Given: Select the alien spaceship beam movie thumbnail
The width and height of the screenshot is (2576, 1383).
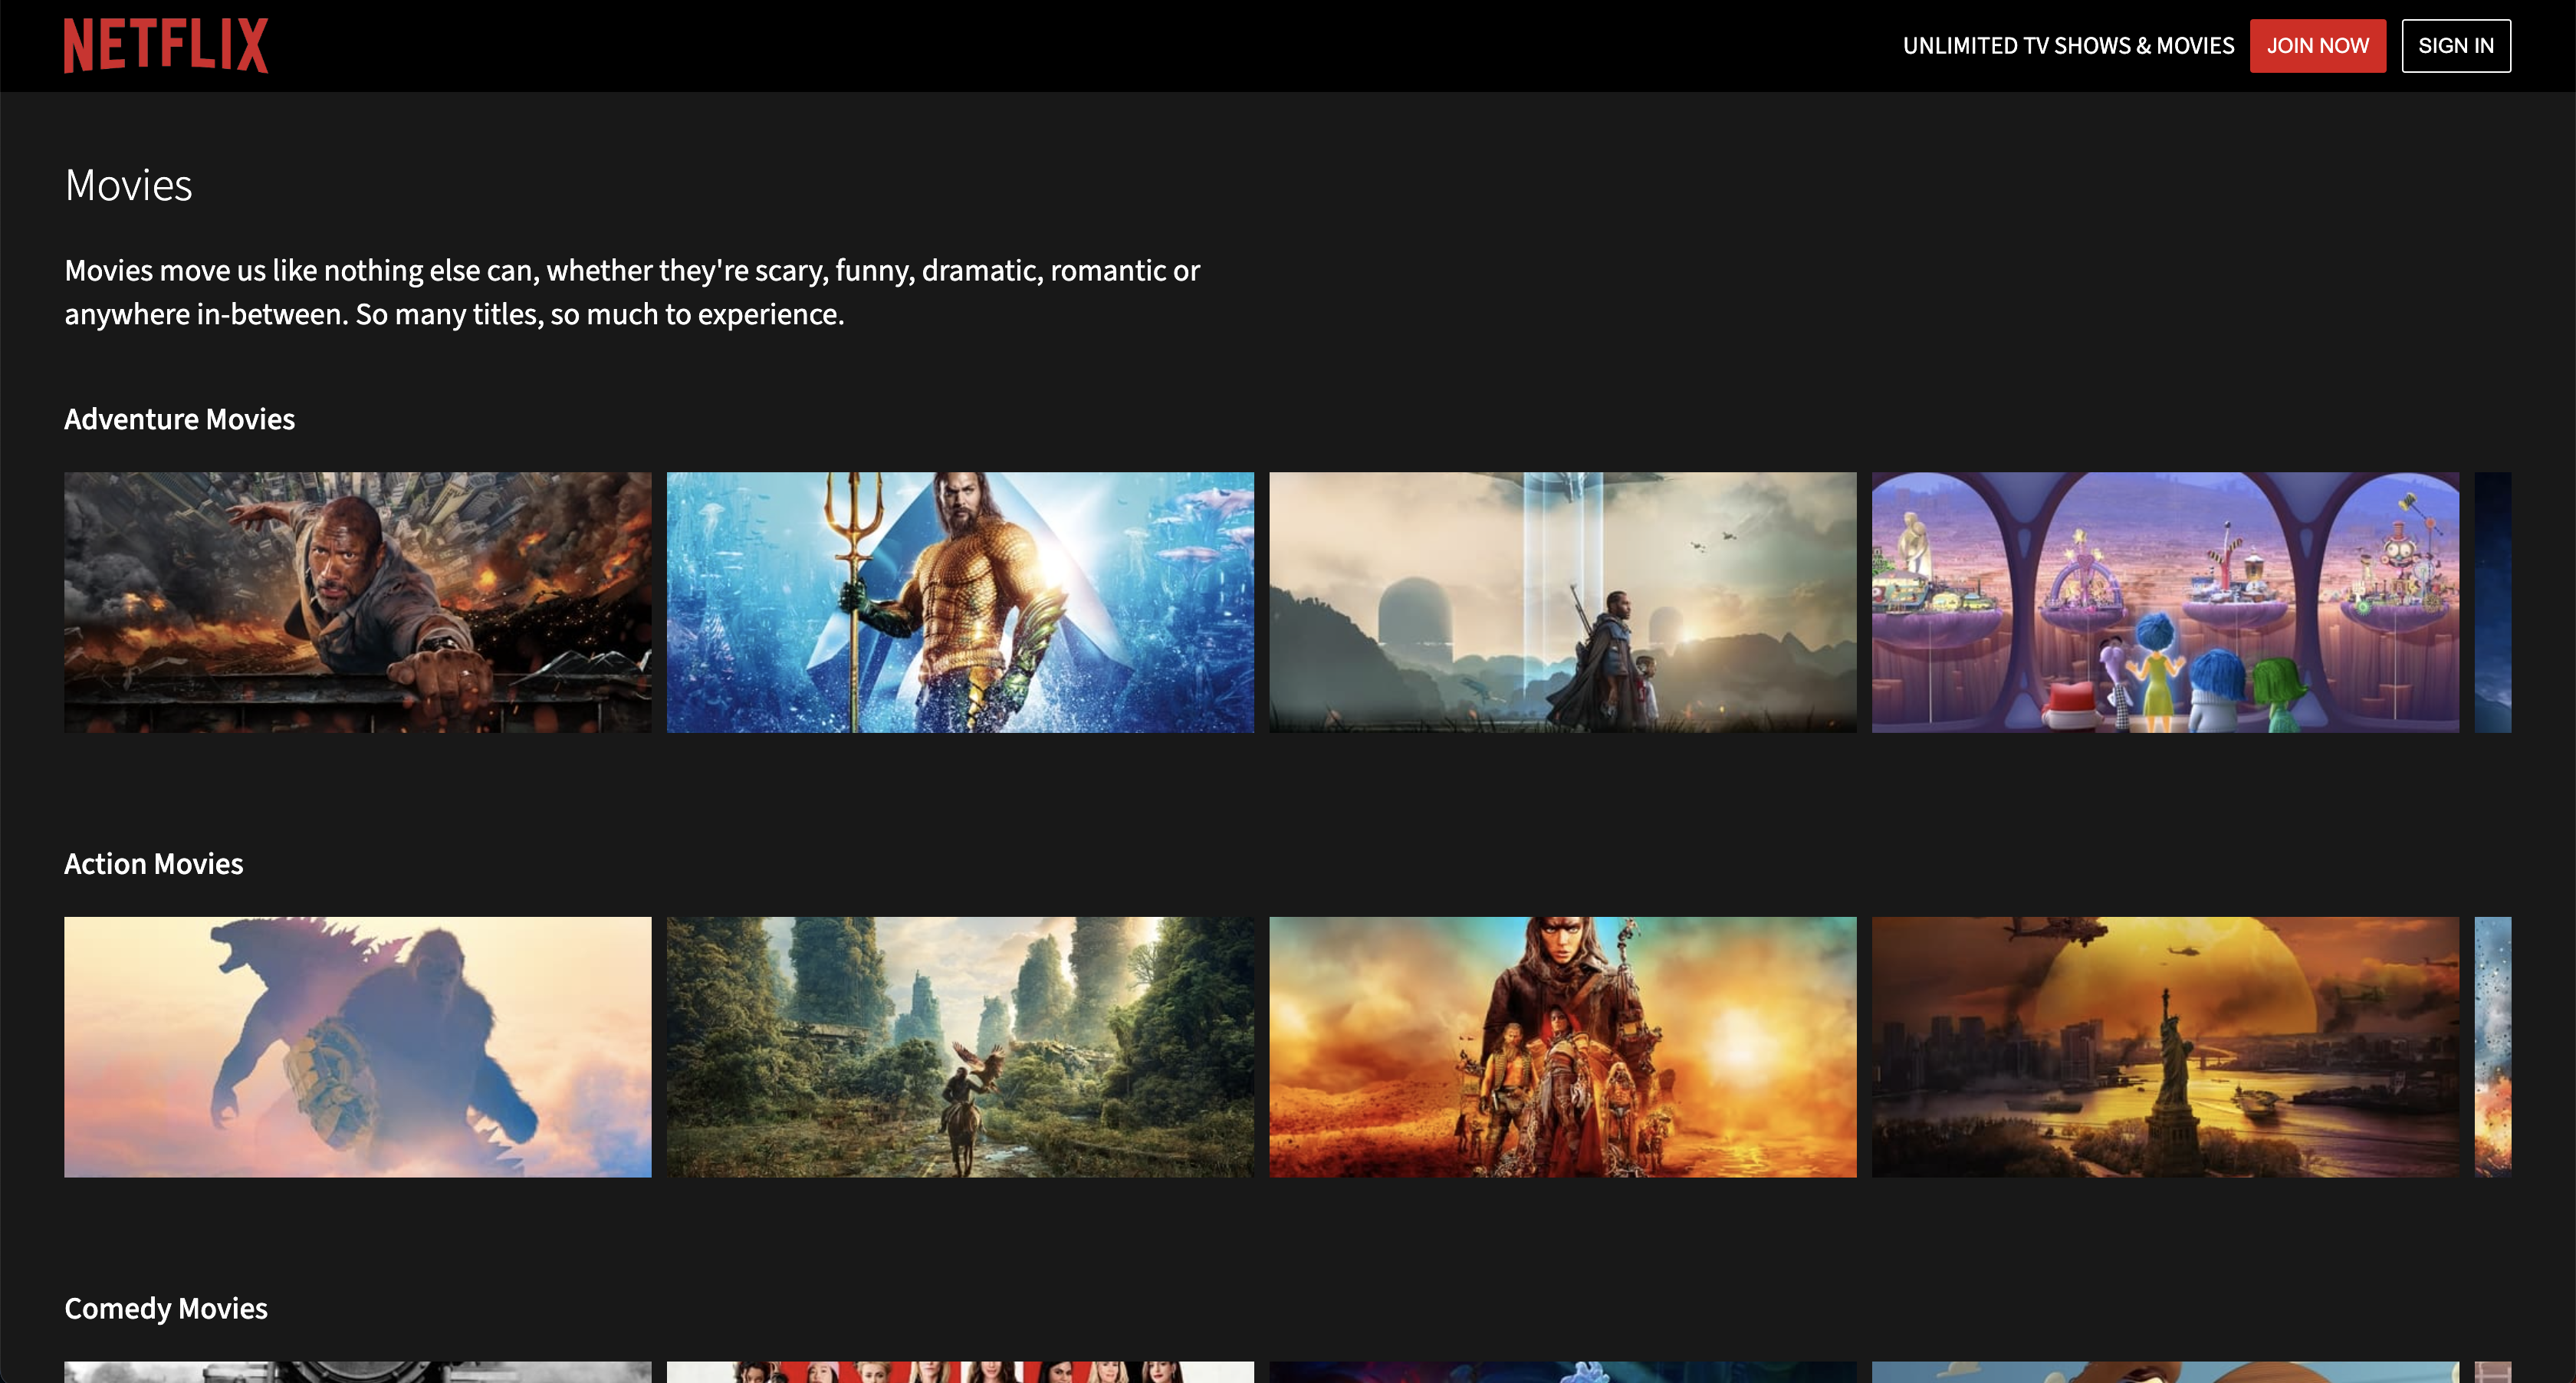Looking at the screenshot, I should [x=1562, y=602].
